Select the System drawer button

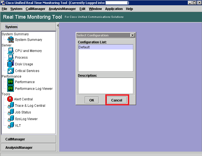[x=29, y=27]
